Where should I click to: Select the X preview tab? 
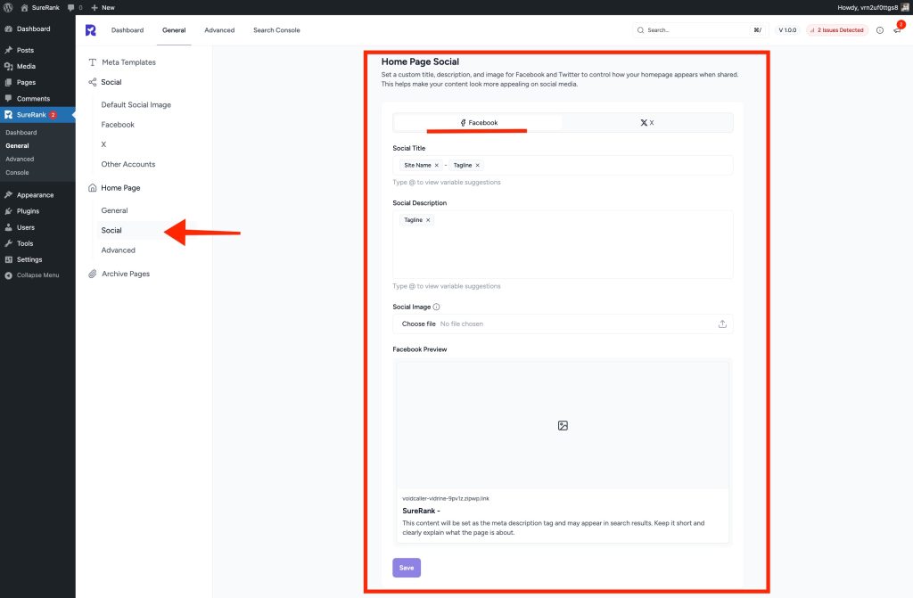[647, 123]
